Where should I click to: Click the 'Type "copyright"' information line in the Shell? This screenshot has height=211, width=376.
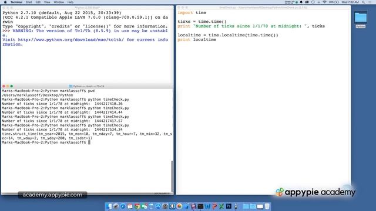tap(85, 26)
